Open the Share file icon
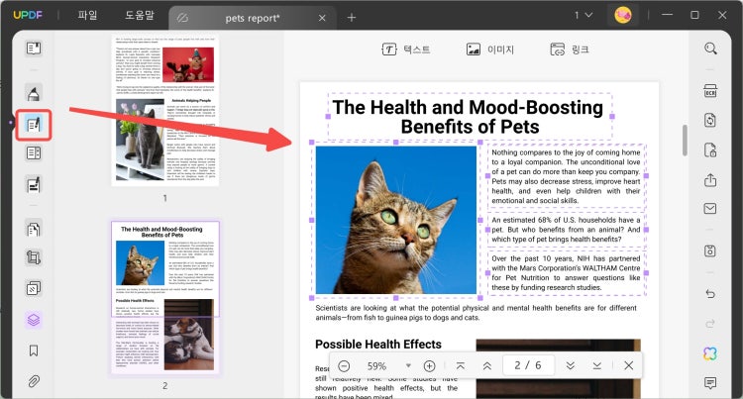 710,180
